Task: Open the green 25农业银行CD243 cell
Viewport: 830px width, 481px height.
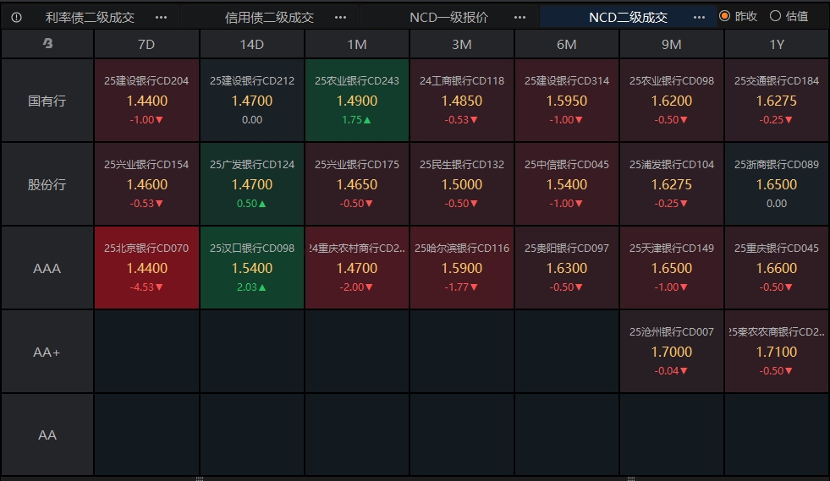Action: [357, 101]
